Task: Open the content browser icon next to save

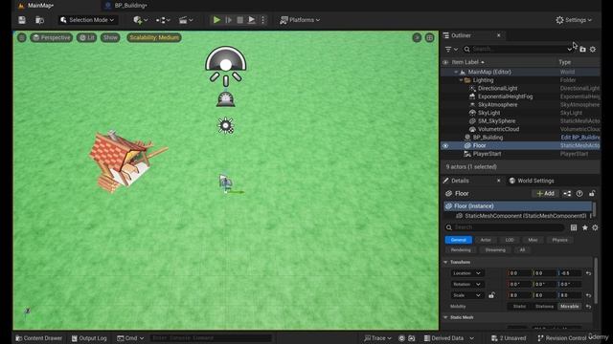Action: (x=39, y=20)
